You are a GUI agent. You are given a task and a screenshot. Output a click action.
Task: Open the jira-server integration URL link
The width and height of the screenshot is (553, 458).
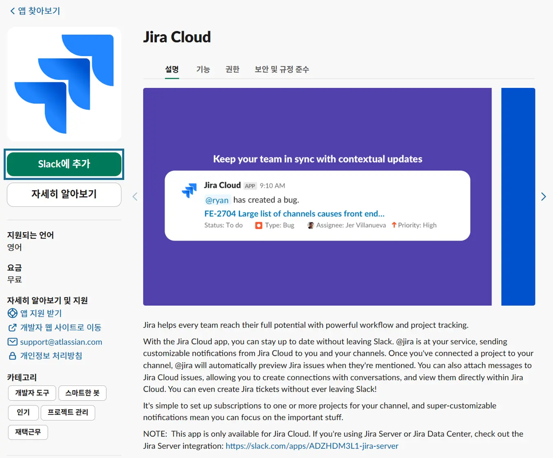point(312,446)
